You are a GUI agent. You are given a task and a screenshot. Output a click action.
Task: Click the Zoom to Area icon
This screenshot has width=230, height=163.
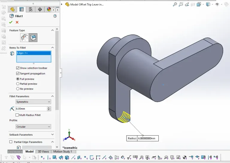[x=181, y=4]
